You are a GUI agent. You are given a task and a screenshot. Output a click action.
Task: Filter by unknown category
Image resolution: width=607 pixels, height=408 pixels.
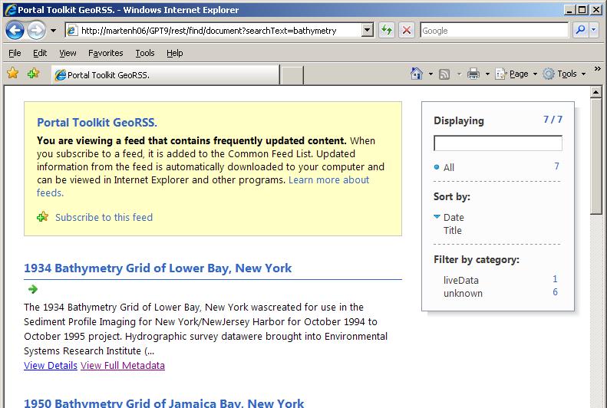(x=463, y=293)
